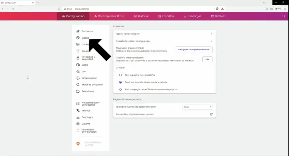Switch to the Favoritos tab
The height and width of the screenshot is (156, 289).
[x=166, y=16]
